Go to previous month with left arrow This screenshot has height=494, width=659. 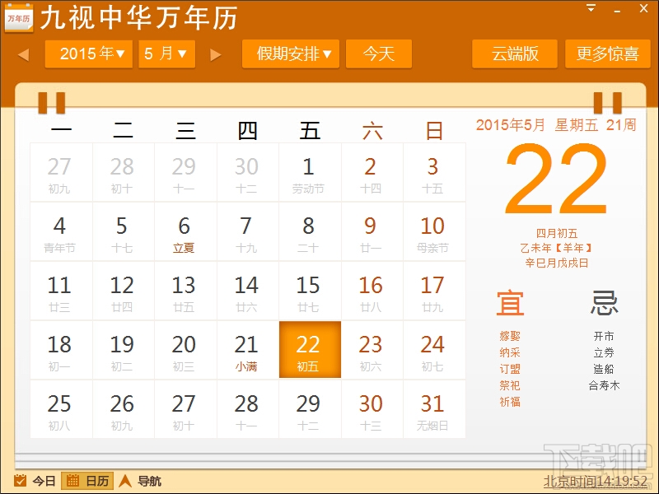[x=24, y=54]
